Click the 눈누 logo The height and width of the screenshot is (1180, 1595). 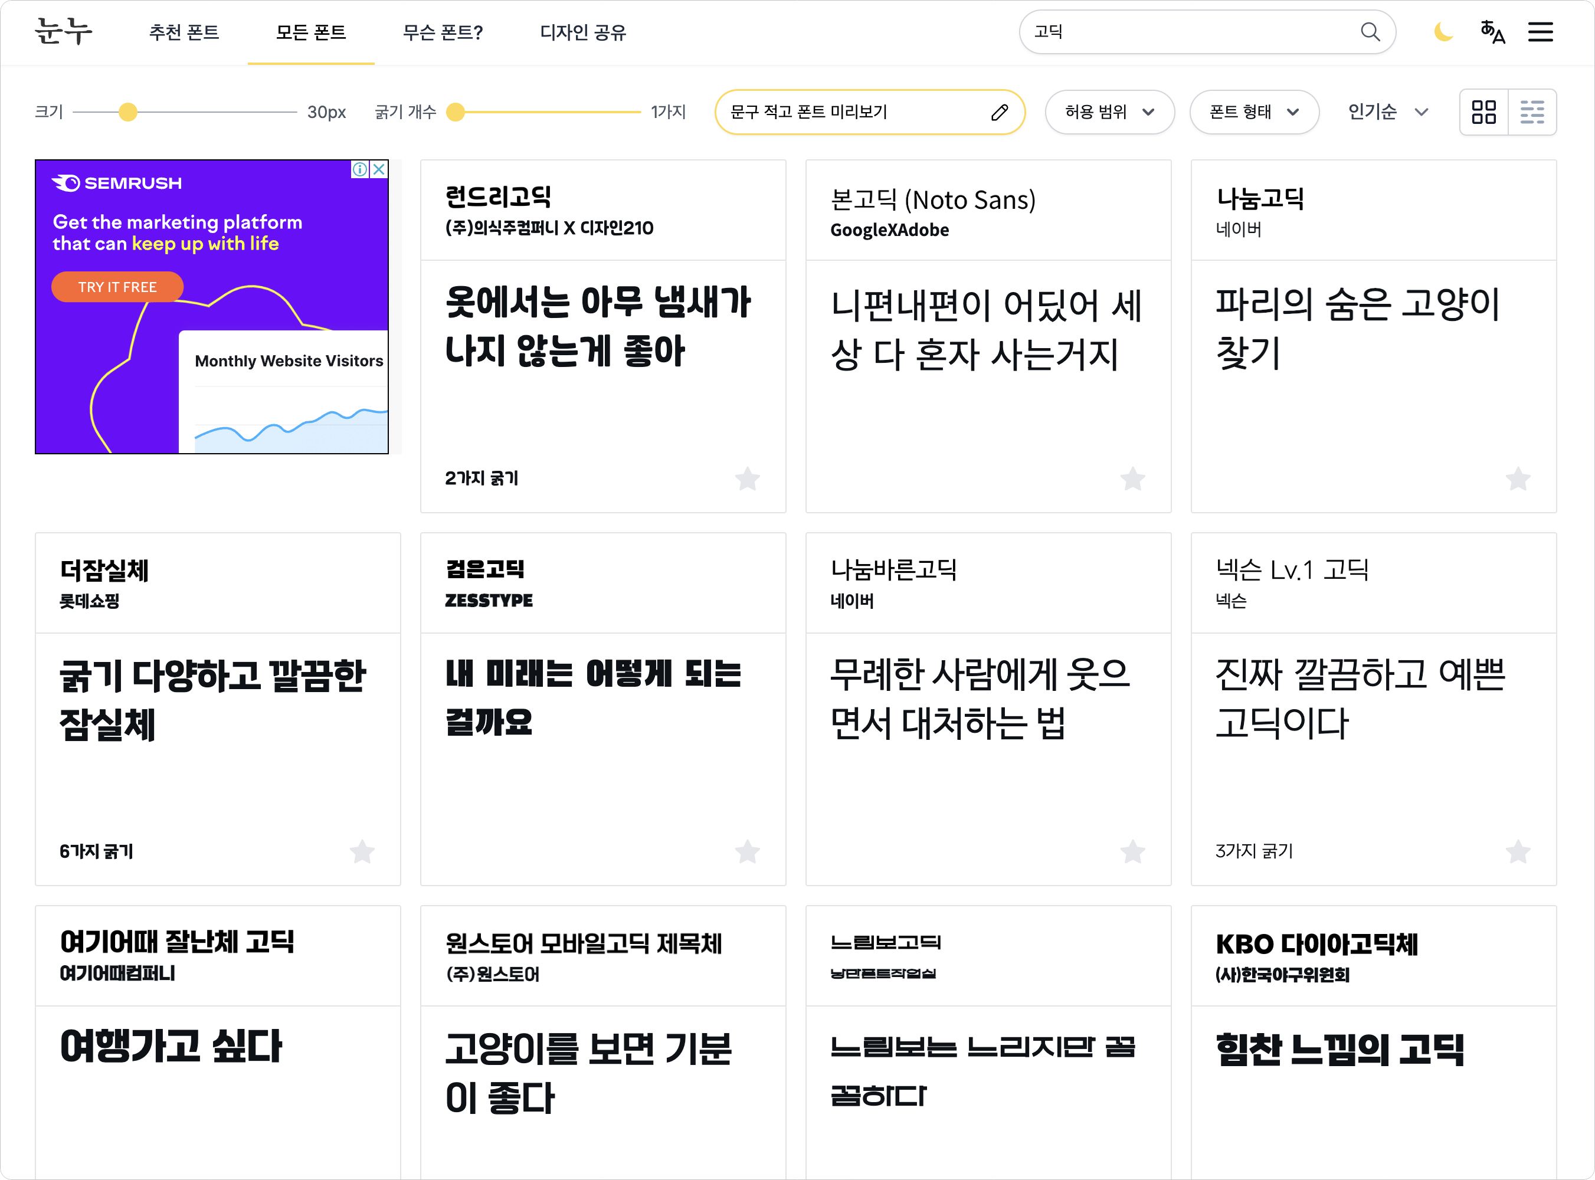click(64, 32)
